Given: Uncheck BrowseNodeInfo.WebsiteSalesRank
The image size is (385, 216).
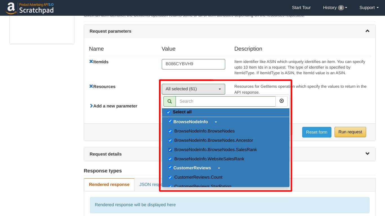Looking at the screenshot, I should point(170,159).
